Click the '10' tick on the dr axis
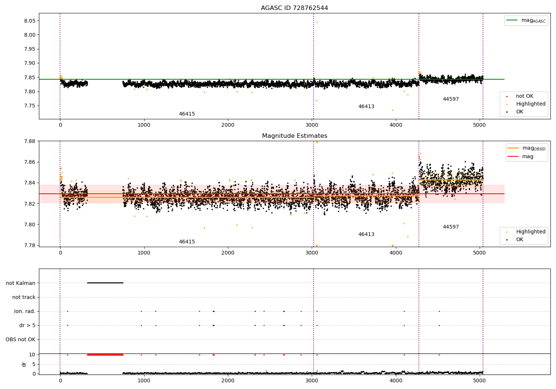 pos(32,355)
